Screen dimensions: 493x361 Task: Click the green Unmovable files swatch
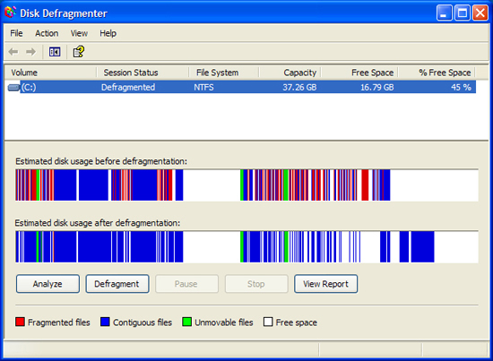[186, 322]
